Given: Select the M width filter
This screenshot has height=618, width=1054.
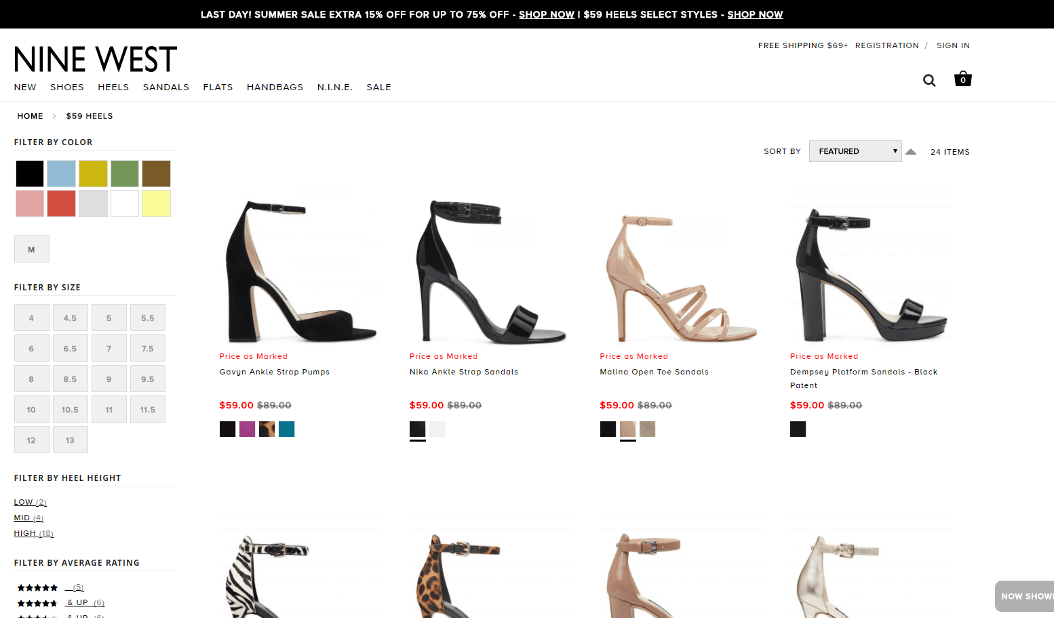Looking at the screenshot, I should [32, 249].
